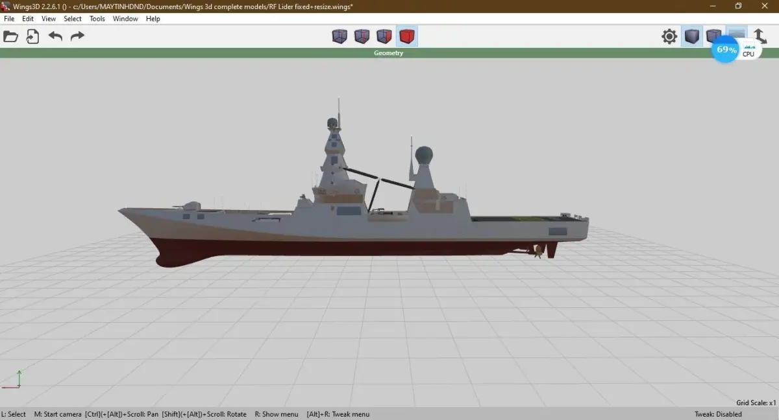Open a file with the folder icon
Viewport: 779px width, 420px height.
point(10,36)
